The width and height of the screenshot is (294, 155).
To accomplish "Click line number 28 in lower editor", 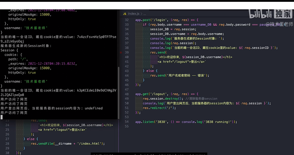I will click(7, 144).
